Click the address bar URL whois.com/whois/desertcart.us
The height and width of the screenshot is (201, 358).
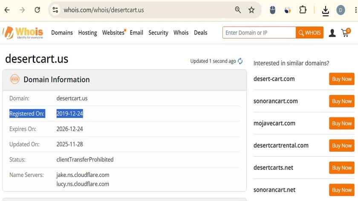point(104,10)
